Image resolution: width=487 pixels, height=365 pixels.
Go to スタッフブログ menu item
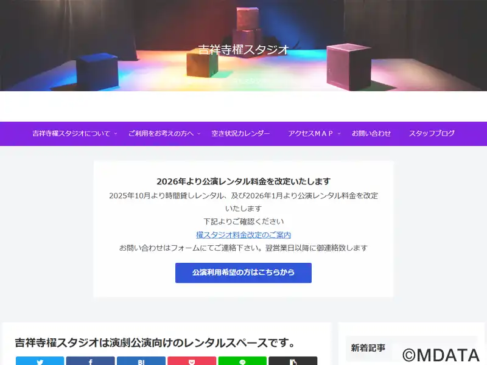point(432,134)
